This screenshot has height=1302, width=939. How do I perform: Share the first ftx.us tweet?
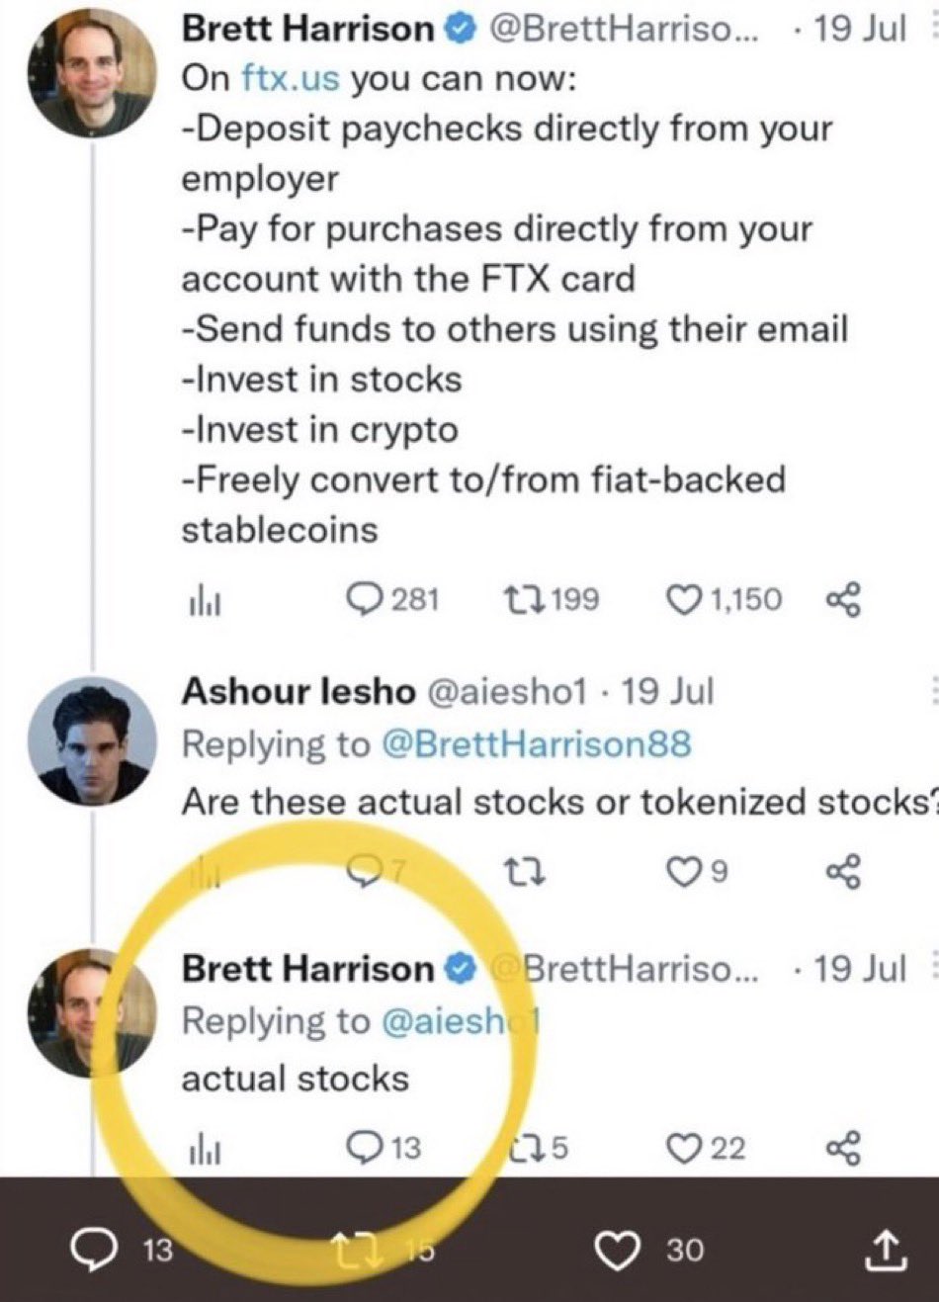pyautogui.click(x=843, y=599)
